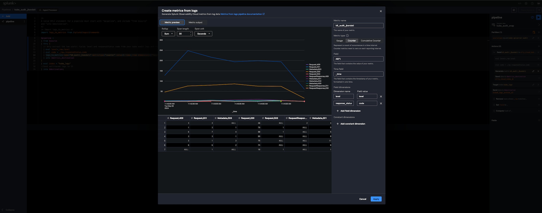Click the Metric type info icon

(347, 36)
